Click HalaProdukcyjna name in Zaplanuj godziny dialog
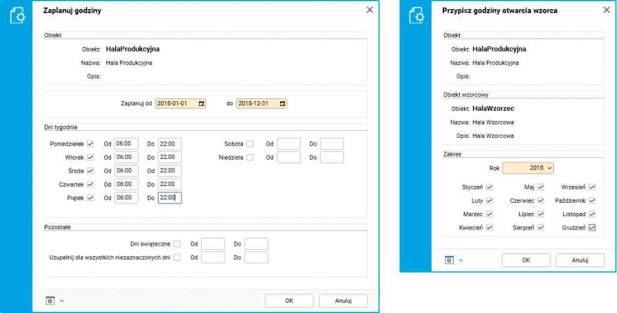This screenshot has width=617, height=313. tap(133, 49)
